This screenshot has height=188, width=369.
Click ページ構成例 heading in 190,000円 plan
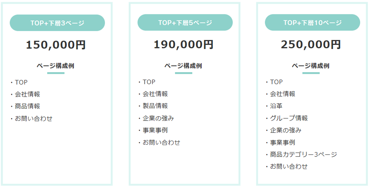tap(183, 66)
